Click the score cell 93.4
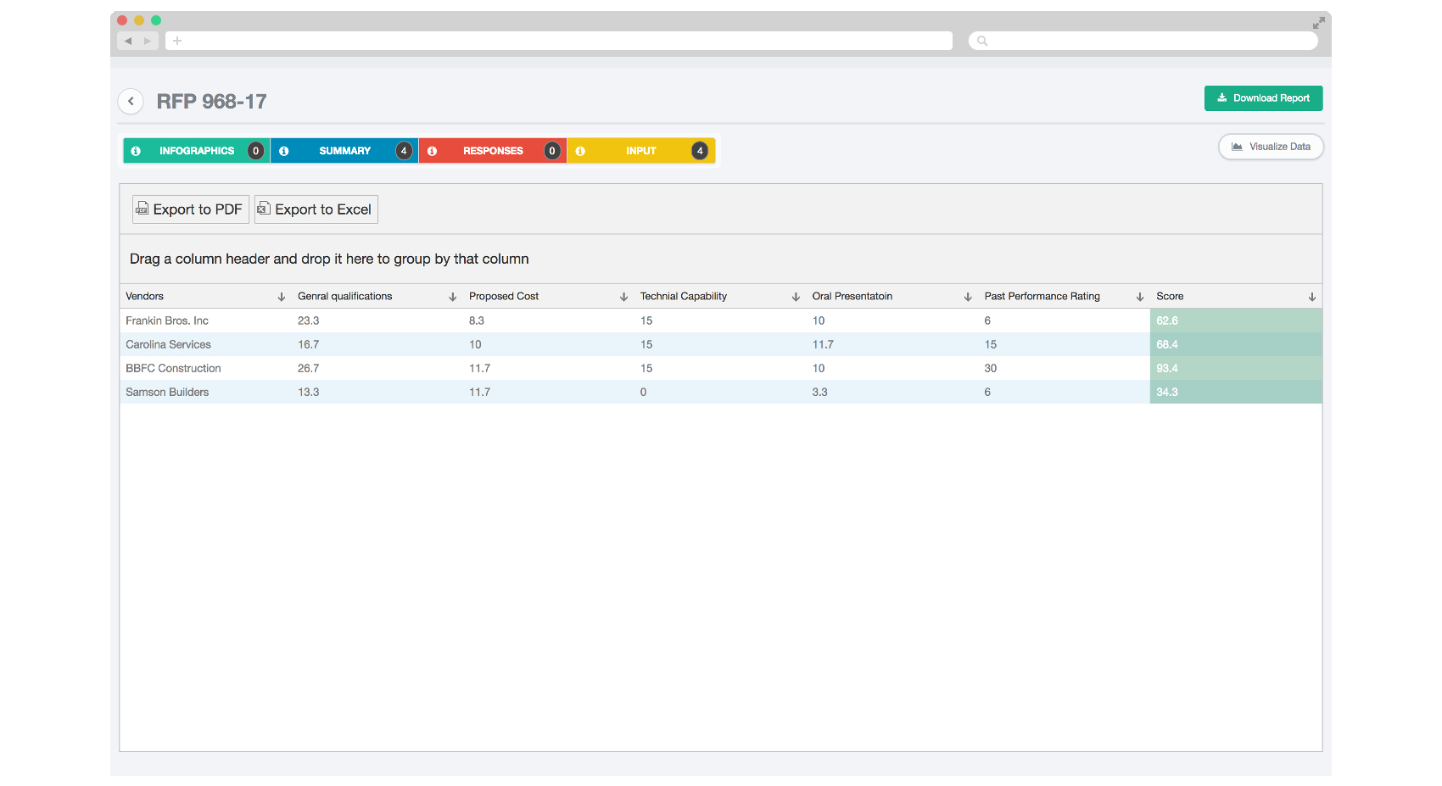 click(1236, 368)
